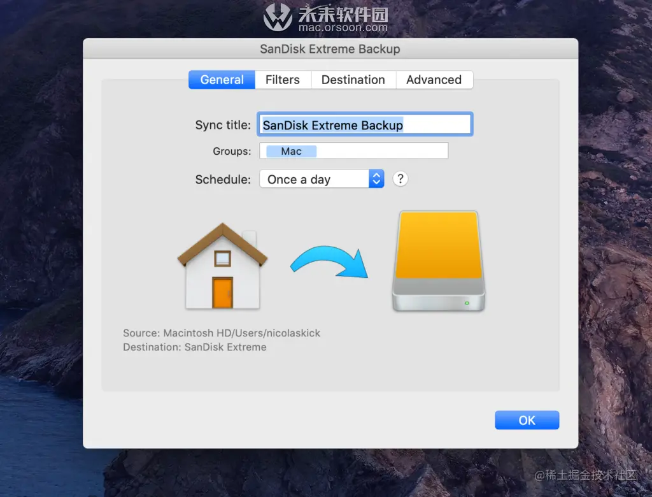652x497 pixels.
Task: Select the Mac group token
Action: pos(291,151)
